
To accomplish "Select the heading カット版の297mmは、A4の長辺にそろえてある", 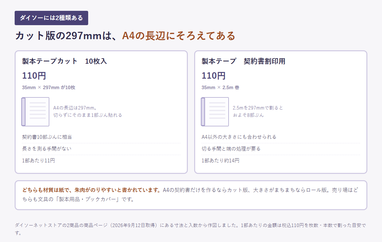I will tap(125, 36).
